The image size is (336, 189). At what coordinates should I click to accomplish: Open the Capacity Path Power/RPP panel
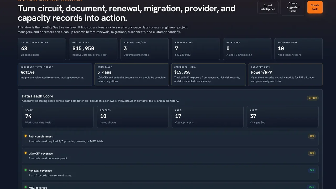(285, 75)
